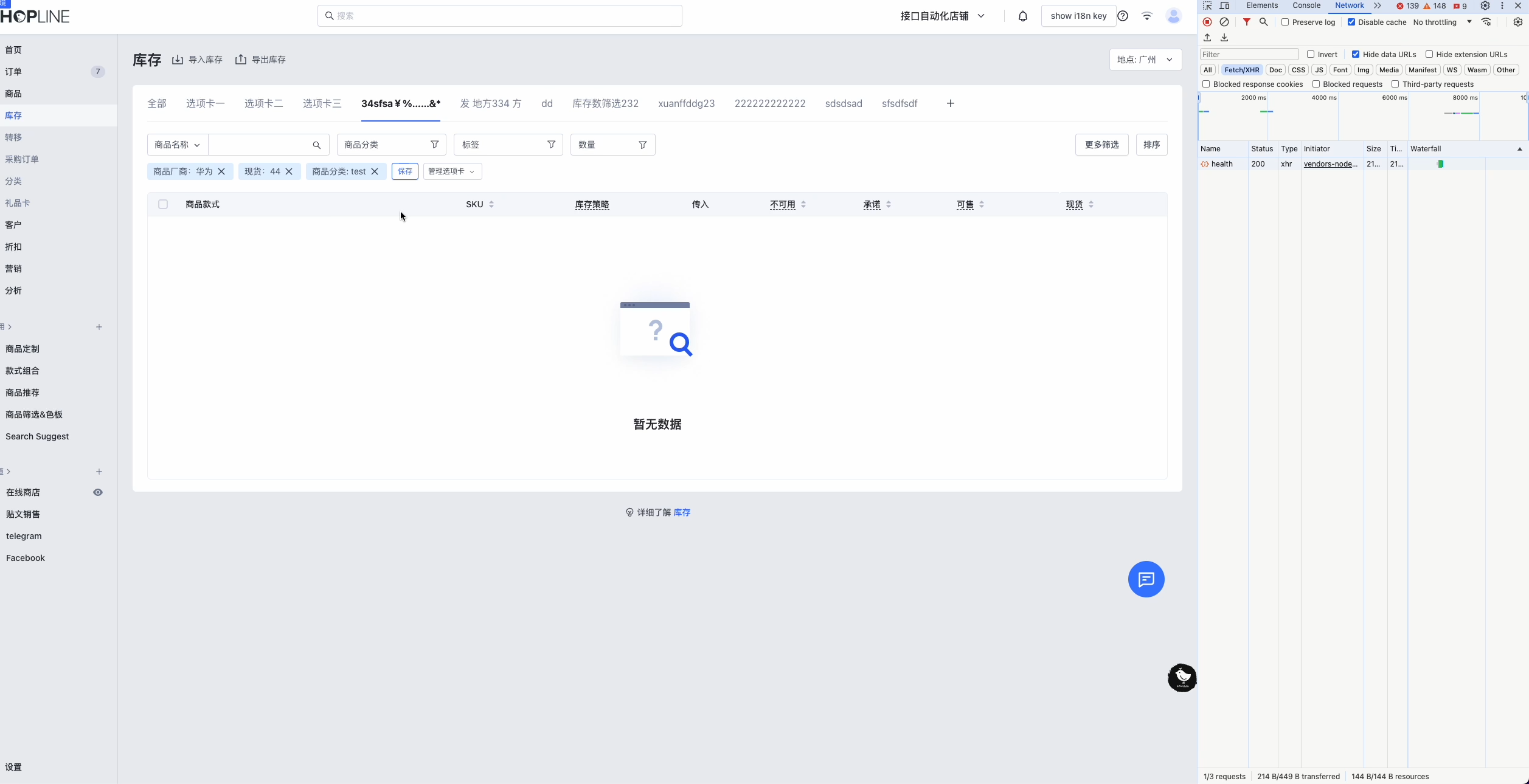Screen dimensions: 1529x784
Task: Check the select-all table checkbox
Action: [x=163, y=204]
